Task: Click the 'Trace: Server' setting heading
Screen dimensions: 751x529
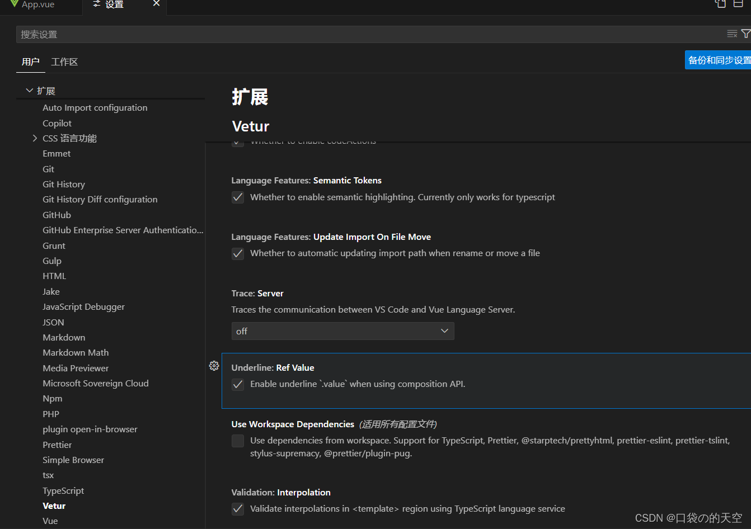Action: coord(257,294)
